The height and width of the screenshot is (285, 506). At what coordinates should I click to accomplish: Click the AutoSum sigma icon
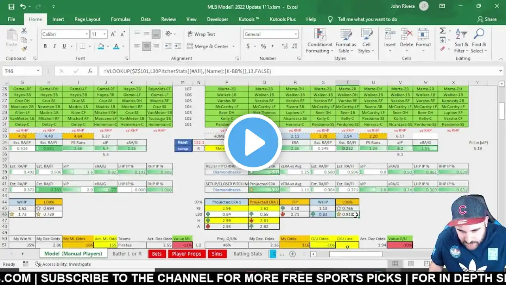(443, 31)
